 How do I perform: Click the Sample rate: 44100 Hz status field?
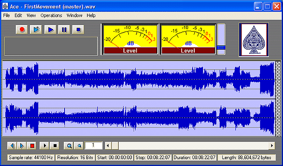[31, 158]
